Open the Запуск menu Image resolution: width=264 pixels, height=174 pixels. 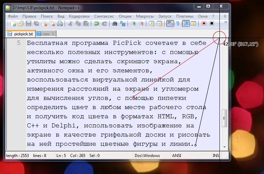(x=165, y=16)
